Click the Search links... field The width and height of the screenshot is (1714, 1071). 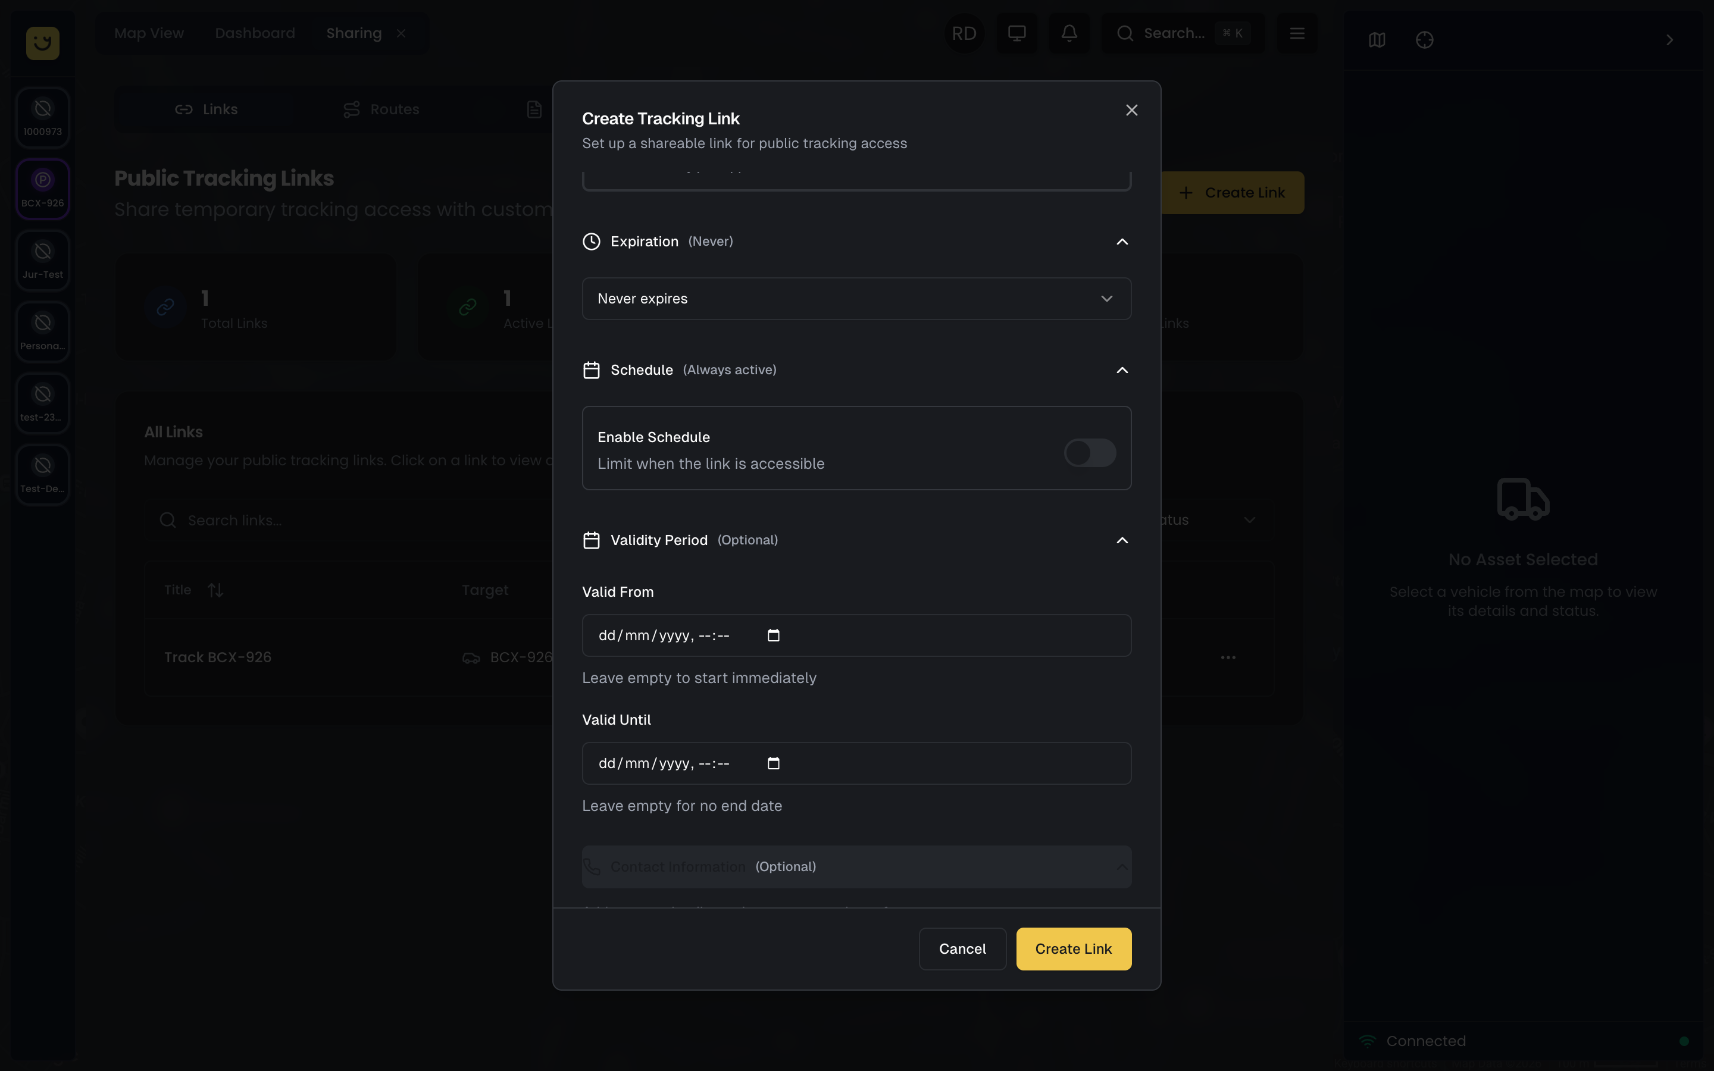point(349,521)
